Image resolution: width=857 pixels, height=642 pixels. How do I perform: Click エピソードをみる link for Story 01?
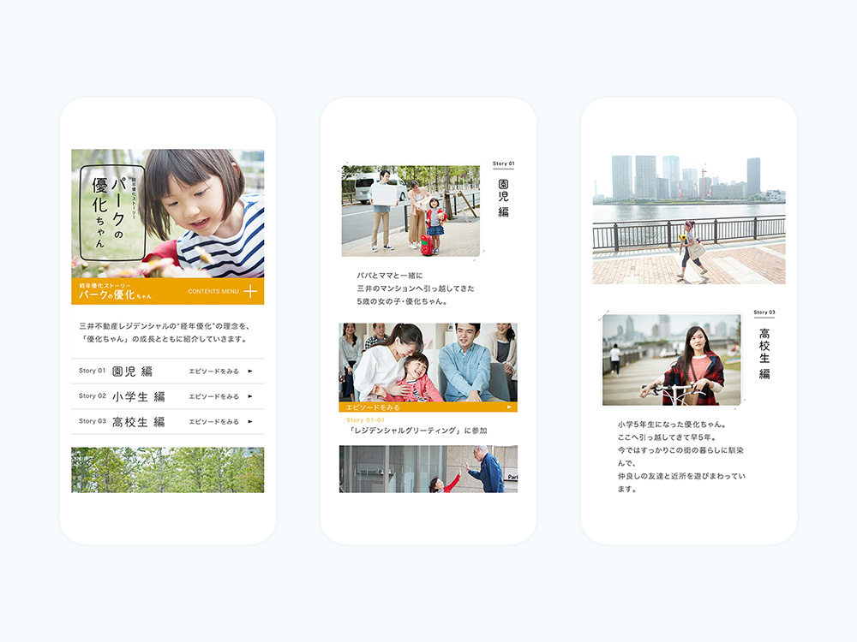(213, 372)
